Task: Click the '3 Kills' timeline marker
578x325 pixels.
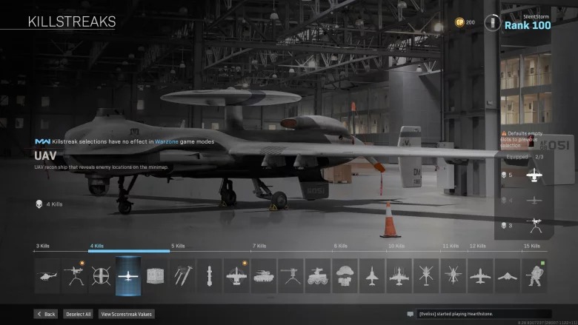Action: [x=43, y=246]
